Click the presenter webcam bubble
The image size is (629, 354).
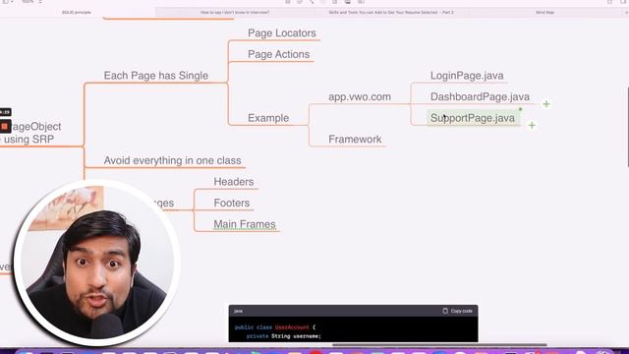pos(96,263)
